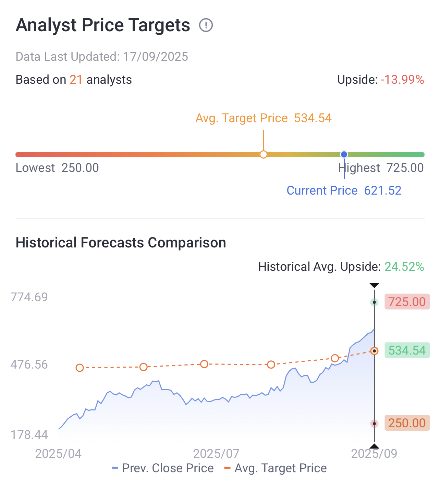Image resolution: width=440 pixels, height=499 pixels.
Task: Open the Analyst Price Targets info icon
Action: [206, 25]
